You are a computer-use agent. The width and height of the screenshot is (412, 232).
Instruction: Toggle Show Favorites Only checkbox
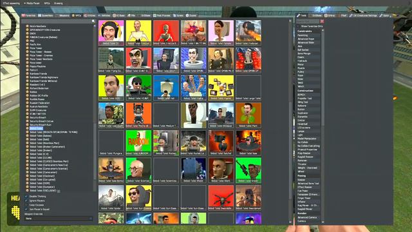(x=298, y=26)
